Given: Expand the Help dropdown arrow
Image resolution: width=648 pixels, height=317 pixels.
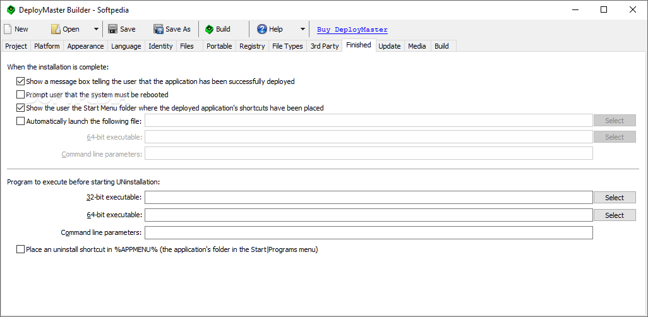Looking at the screenshot, I should pyautogui.click(x=303, y=29).
